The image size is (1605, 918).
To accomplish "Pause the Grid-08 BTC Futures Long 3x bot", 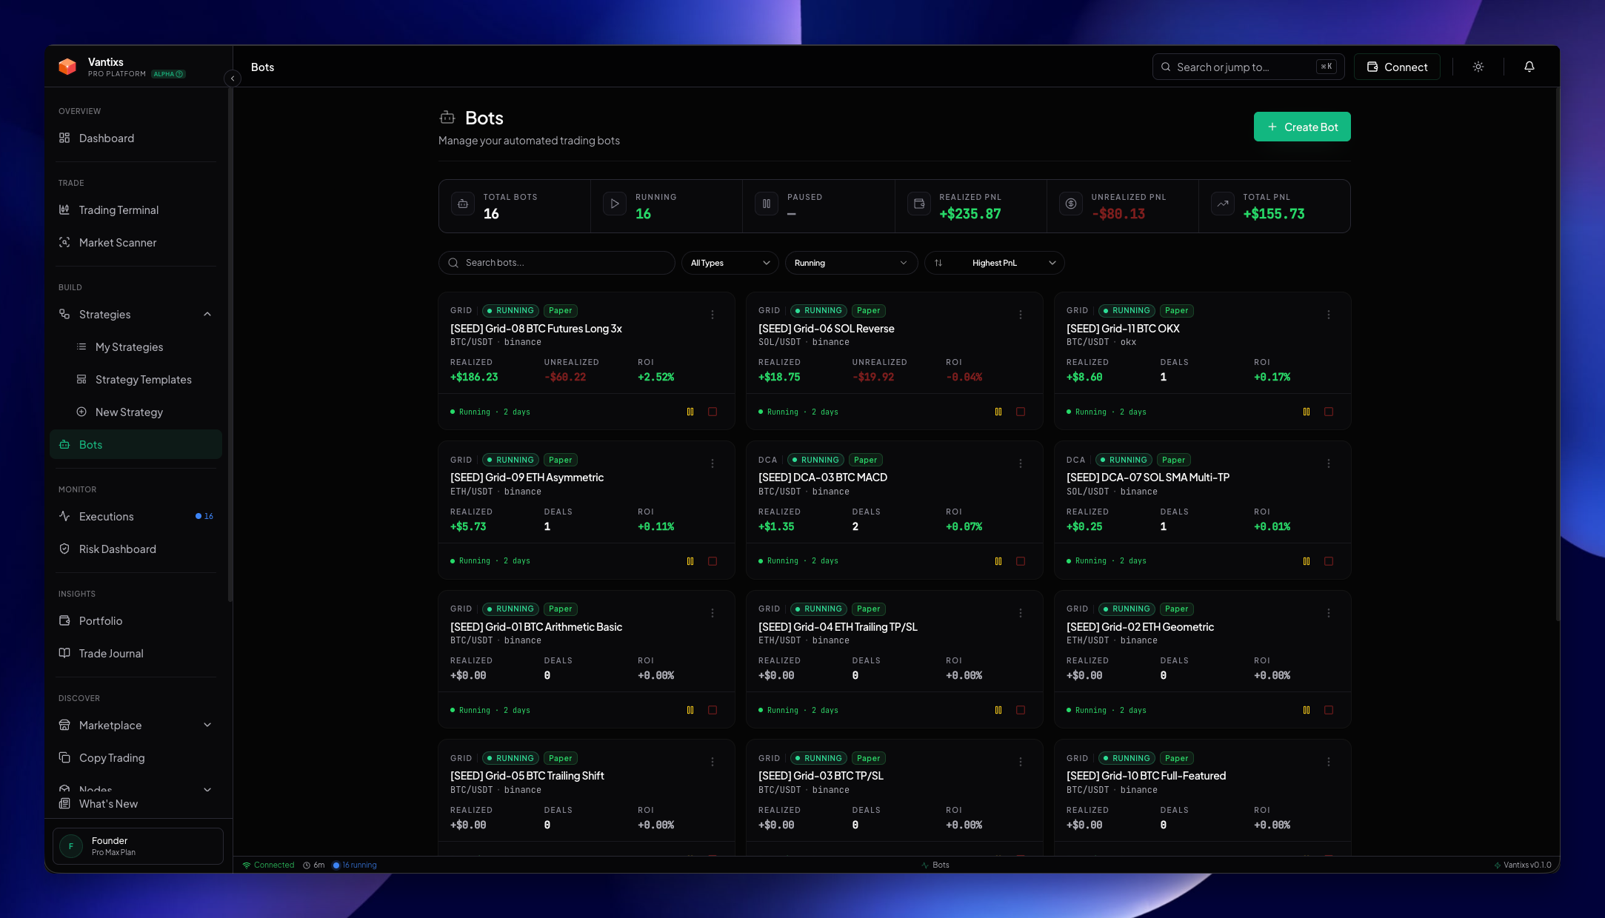I will 690,412.
